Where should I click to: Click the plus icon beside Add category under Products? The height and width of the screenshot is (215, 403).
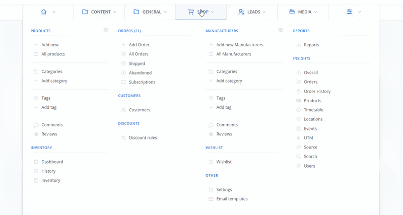click(36, 81)
